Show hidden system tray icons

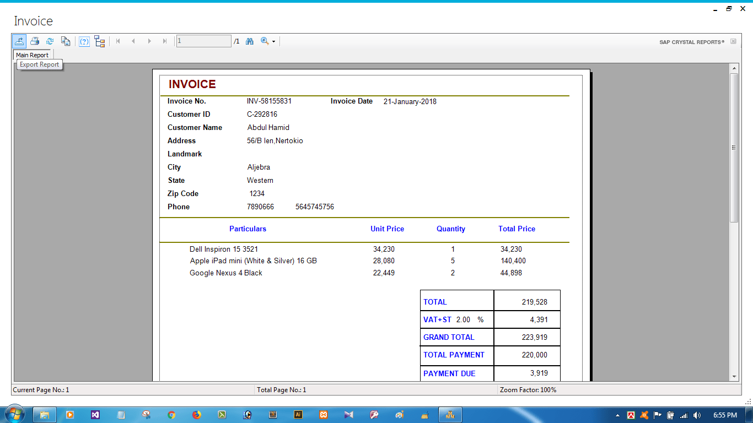coord(617,415)
